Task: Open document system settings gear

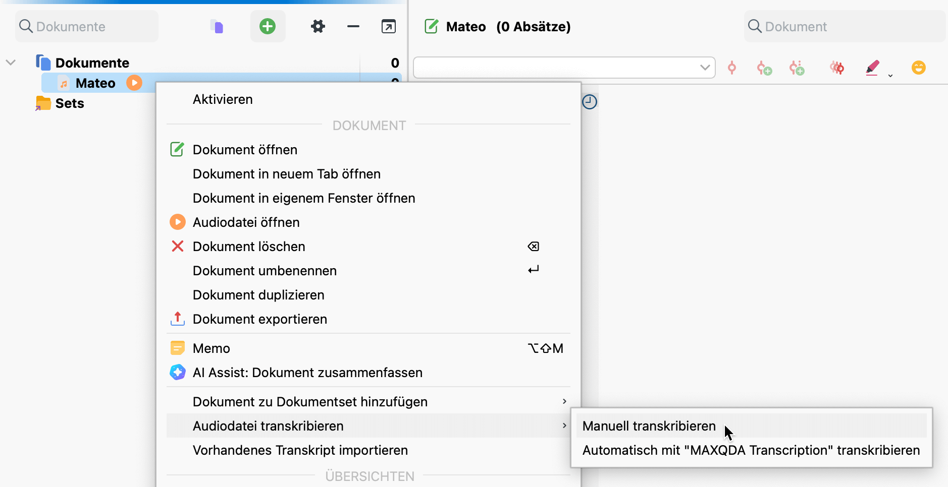Action: click(318, 26)
